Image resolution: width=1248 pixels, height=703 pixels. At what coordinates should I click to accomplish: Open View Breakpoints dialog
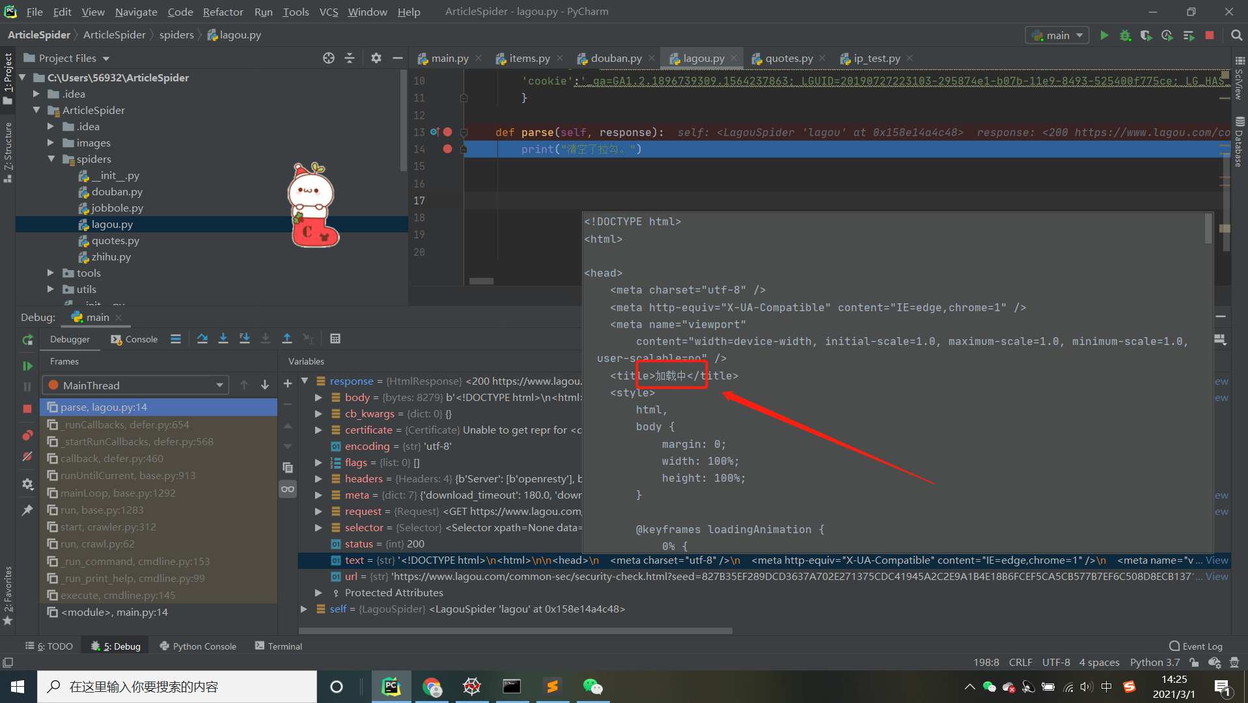27,435
